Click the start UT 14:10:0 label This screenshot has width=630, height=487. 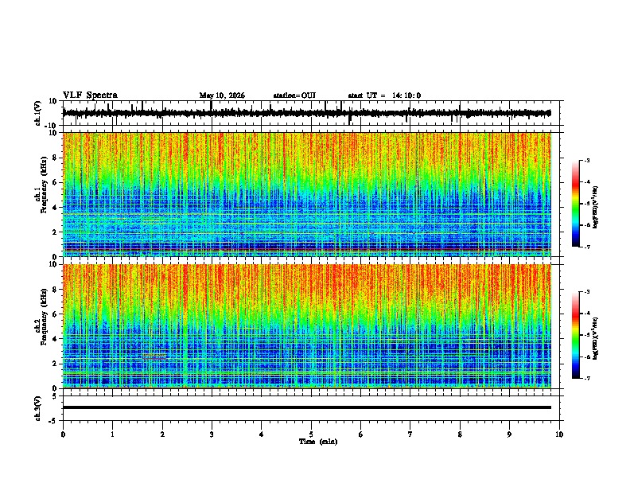384,95
